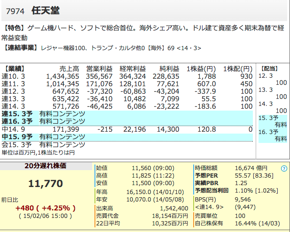Select interim net profit 14,300

click(168, 129)
